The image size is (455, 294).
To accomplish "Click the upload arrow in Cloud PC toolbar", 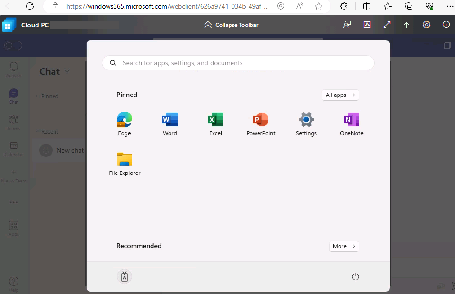I will pos(406,25).
